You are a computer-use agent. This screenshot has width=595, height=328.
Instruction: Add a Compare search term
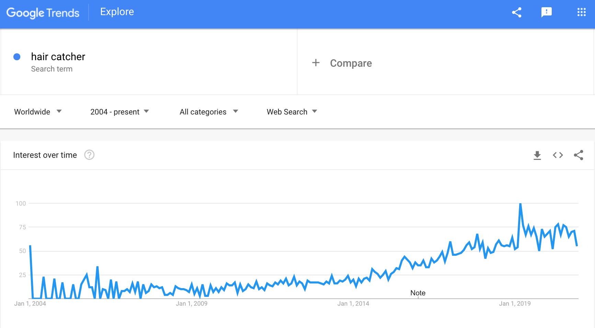point(351,63)
